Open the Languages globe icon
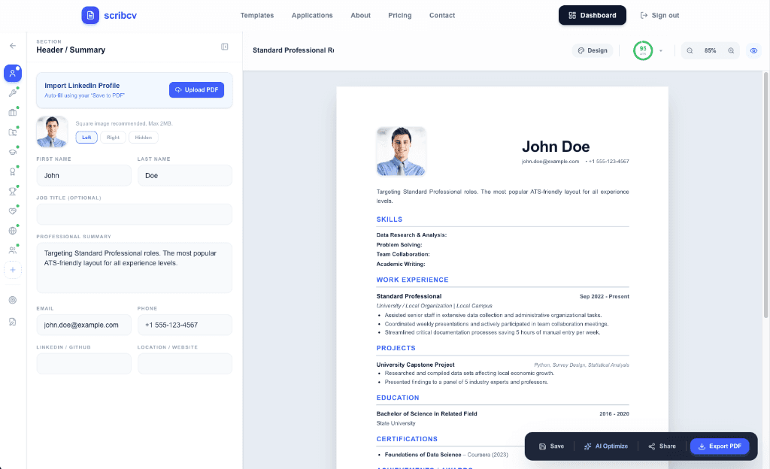Image resolution: width=770 pixels, height=469 pixels. pyautogui.click(x=12, y=231)
